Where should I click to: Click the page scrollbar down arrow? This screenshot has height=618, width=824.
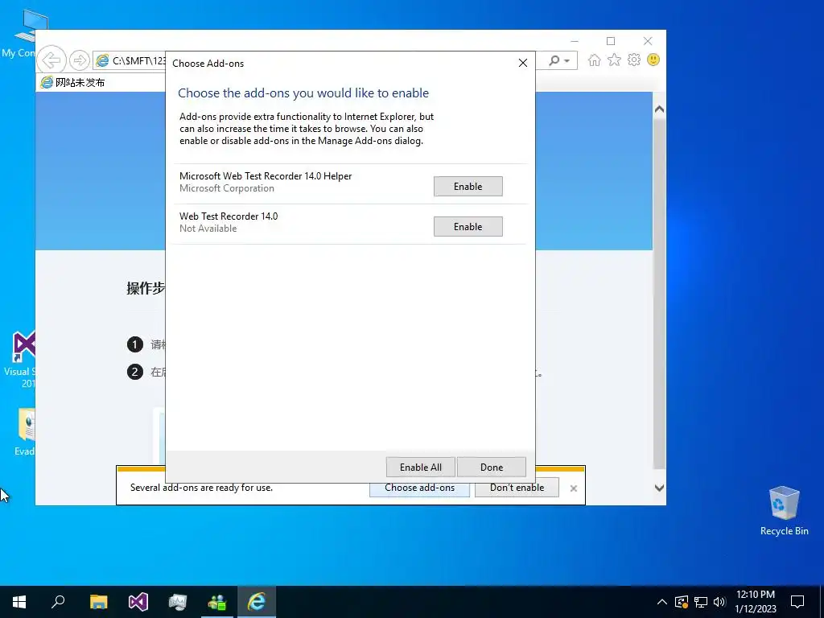(659, 488)
